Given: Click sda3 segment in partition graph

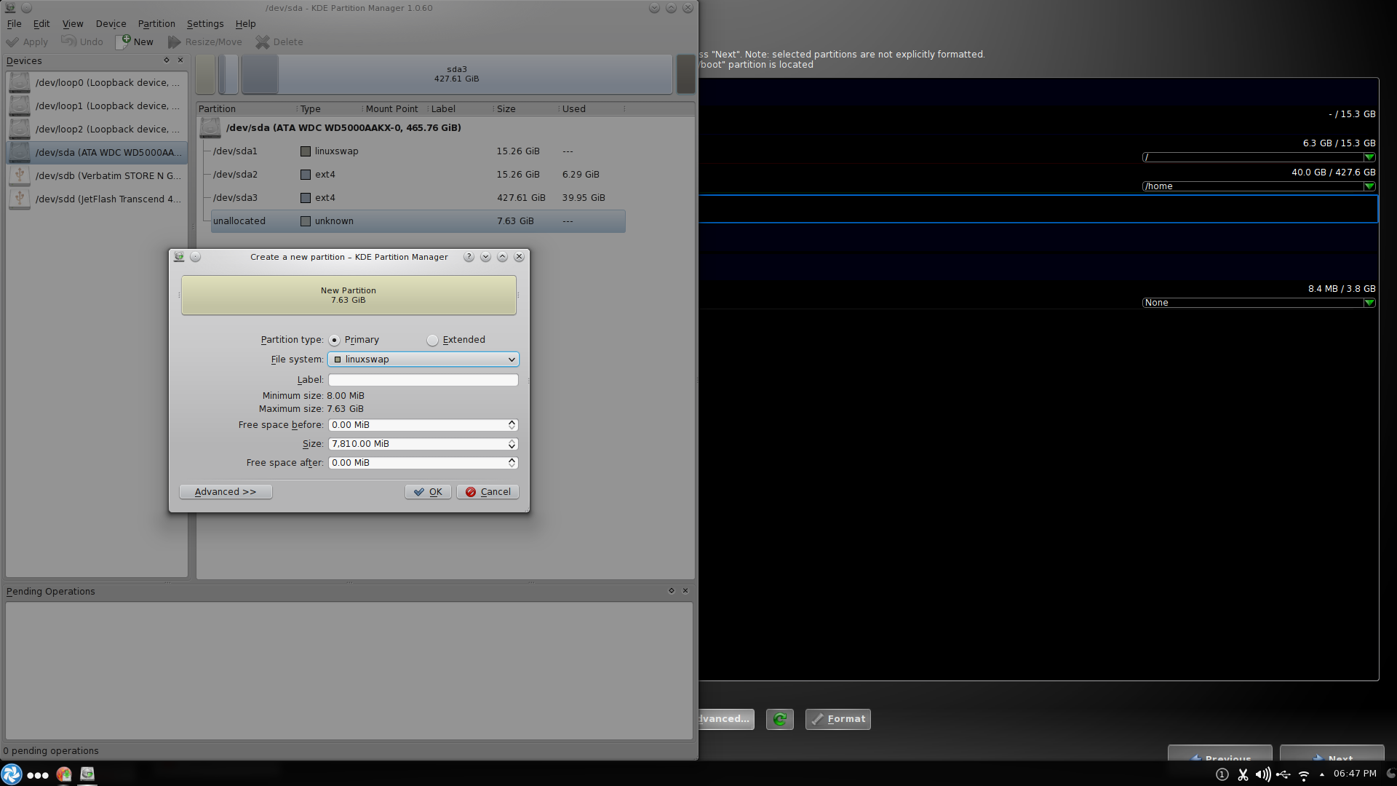Looking at the screenshot, I should [x=457, y=74].
